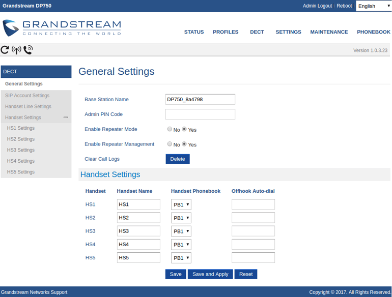Click HS2 Offhook Auto-dial field
The width and height of the screenshot is (392, 297).
coord(253,218)
